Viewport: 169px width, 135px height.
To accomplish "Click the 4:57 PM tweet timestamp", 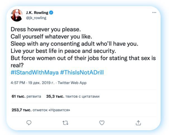I will tap(18, 83).
